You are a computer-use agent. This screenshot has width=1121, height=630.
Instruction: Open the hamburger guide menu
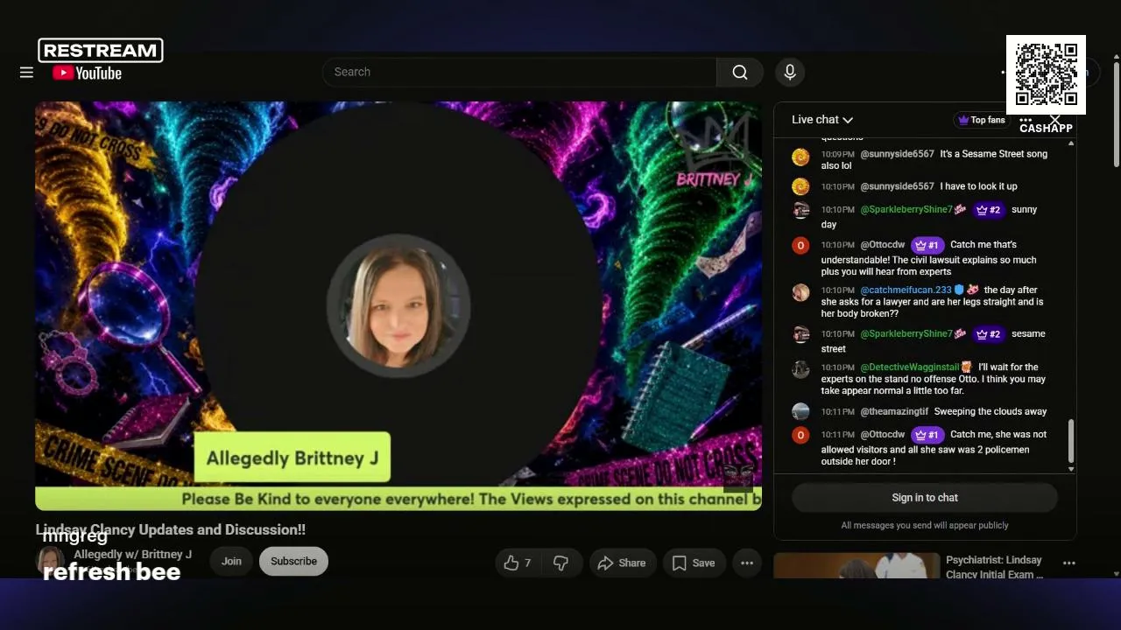point(26,73)
